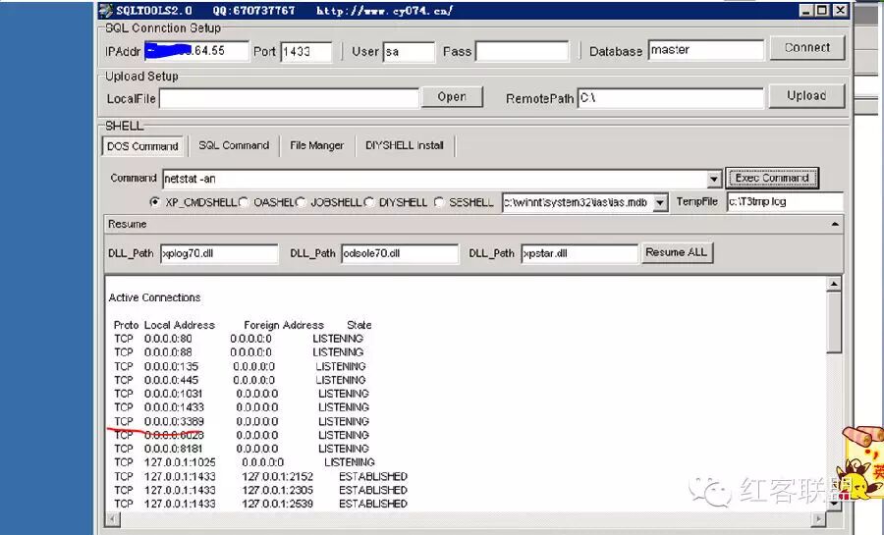Click the output scrollbar up arrow
Image resolution: width=884 pixels, height=535 pixels.
tap(834, 284)
